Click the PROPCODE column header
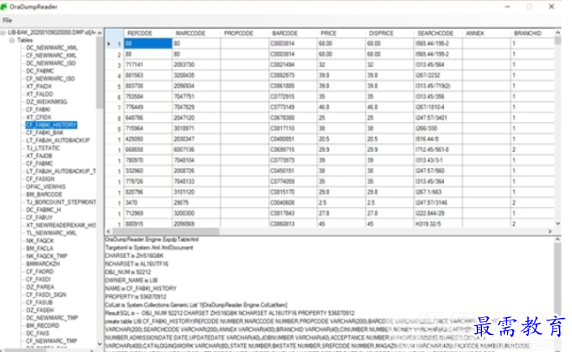572x352 pixels. pyautogui.click(x=245, y=33)
